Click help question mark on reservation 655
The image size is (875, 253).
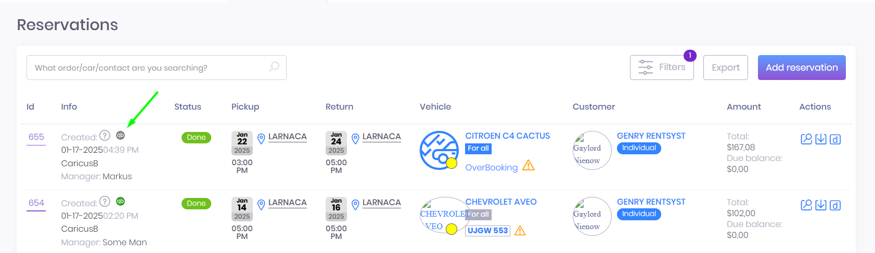tap(105, 136)
